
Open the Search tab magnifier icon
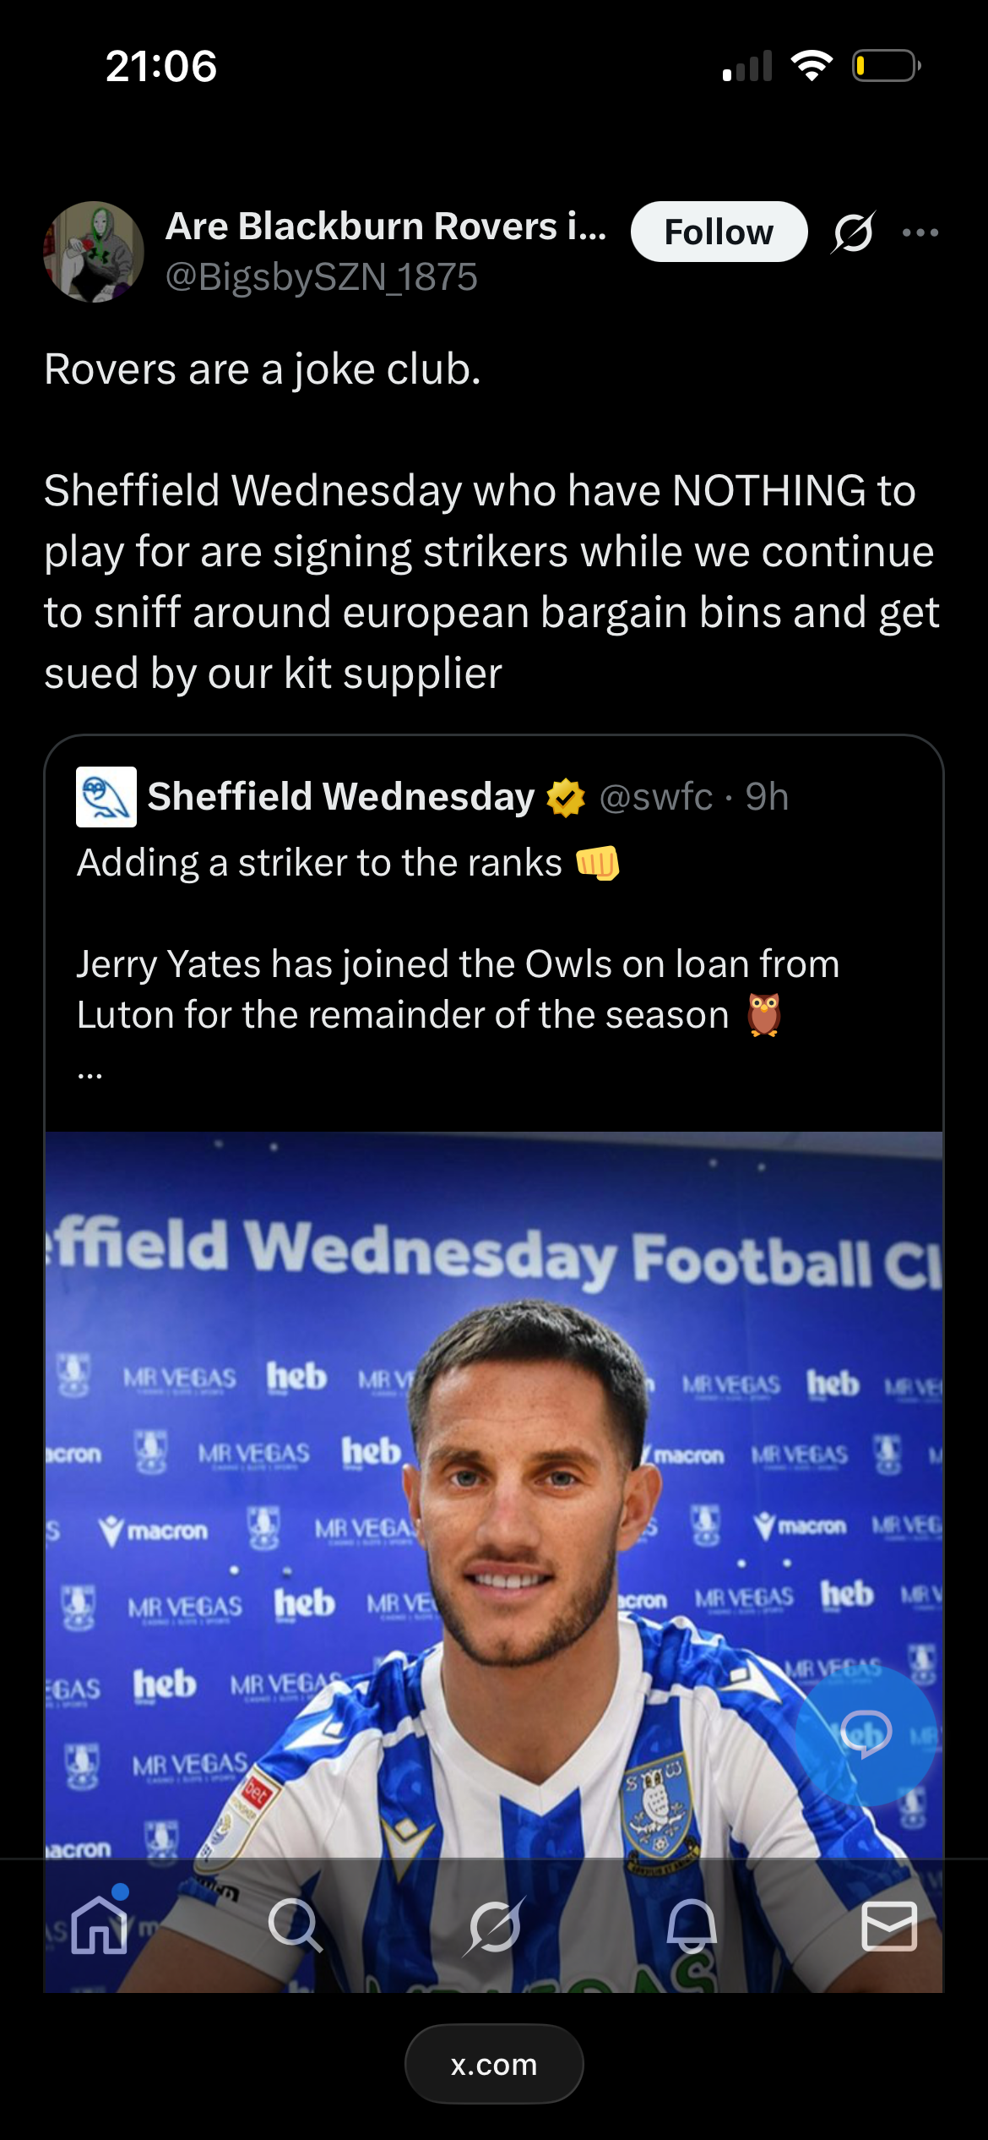(295, 1925)
